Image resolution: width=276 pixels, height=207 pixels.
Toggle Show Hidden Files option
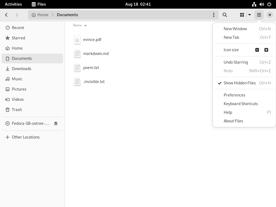[244, 83]
